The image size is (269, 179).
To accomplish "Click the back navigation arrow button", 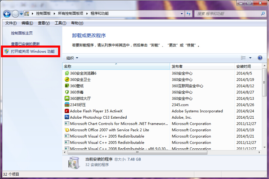I will pos(7,14).
